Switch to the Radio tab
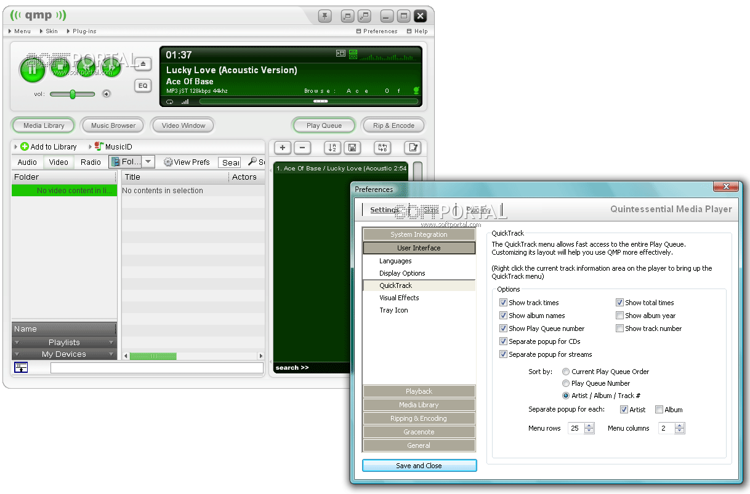 [91, 162]
